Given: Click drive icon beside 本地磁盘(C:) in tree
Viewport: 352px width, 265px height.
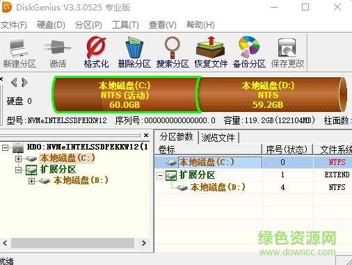Looking at the screenshot, I should pos(31,159).
